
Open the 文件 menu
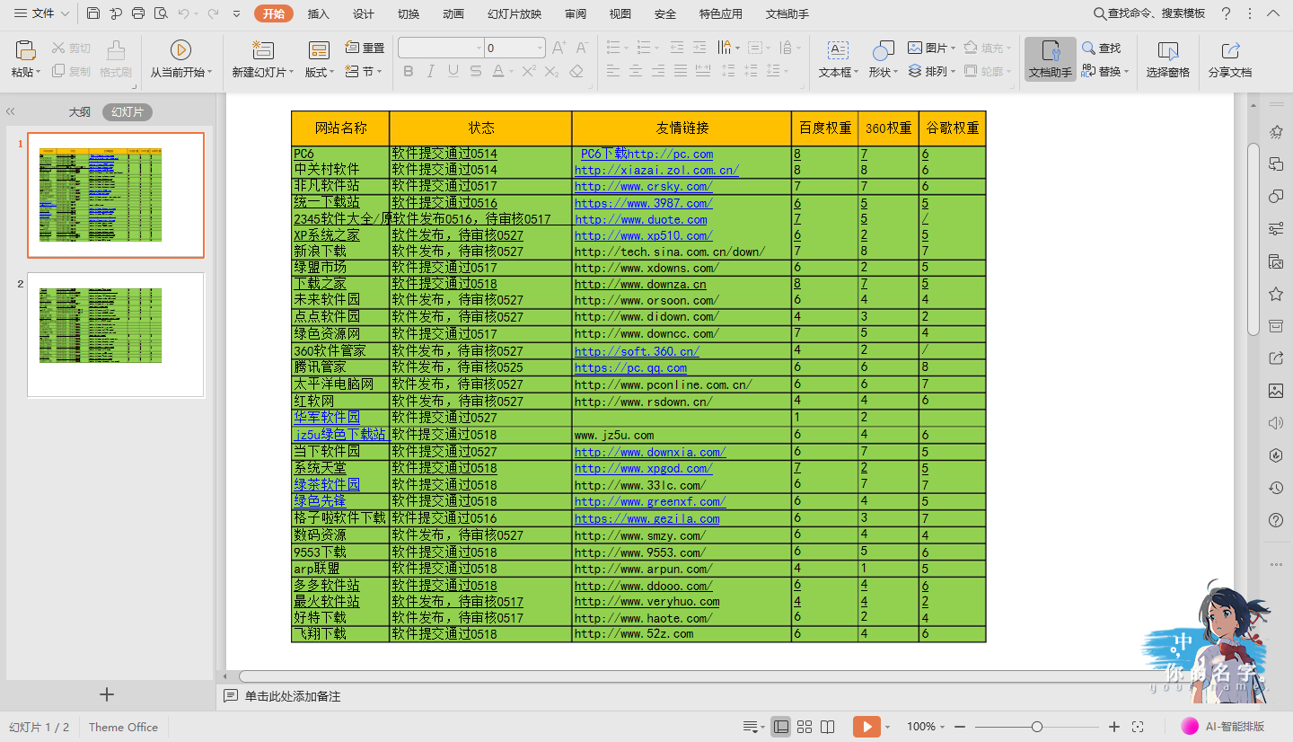click(x=41, y=13)
